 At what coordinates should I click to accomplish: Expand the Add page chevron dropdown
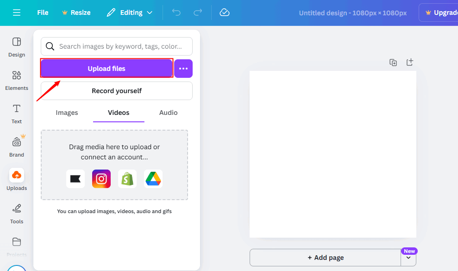click(408, 258)
